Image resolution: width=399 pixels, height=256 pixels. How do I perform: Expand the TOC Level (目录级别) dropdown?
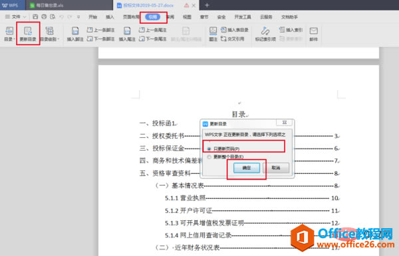[x=50, y=34]
